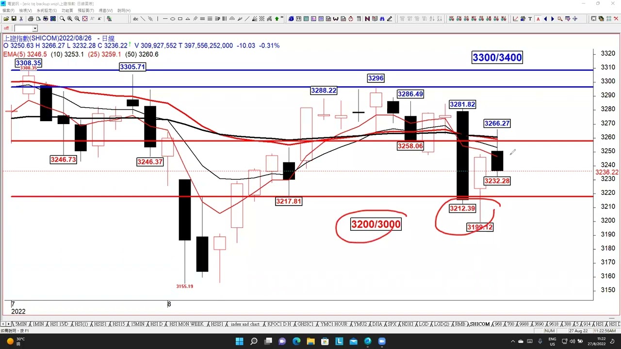Switch to the HSI MON WEEK tab
The image size is (621, 349).
(186, 324)
